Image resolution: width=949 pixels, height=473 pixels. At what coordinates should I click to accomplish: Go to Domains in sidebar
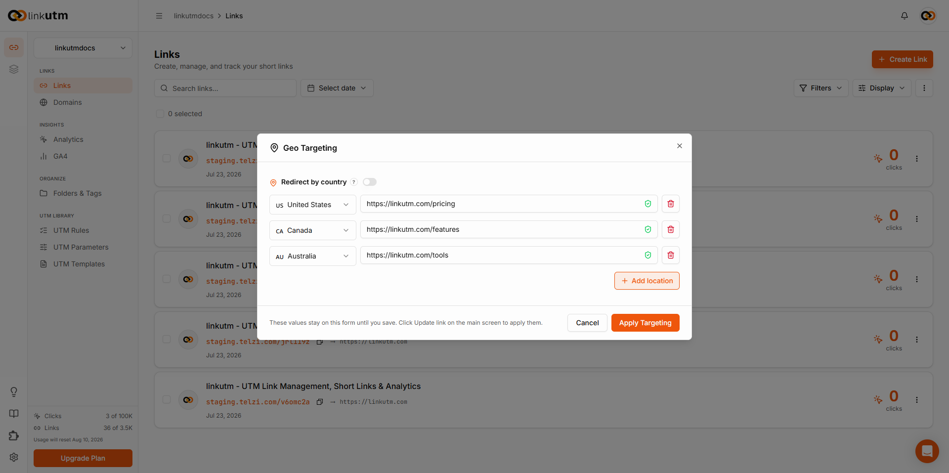pos(83,102)
